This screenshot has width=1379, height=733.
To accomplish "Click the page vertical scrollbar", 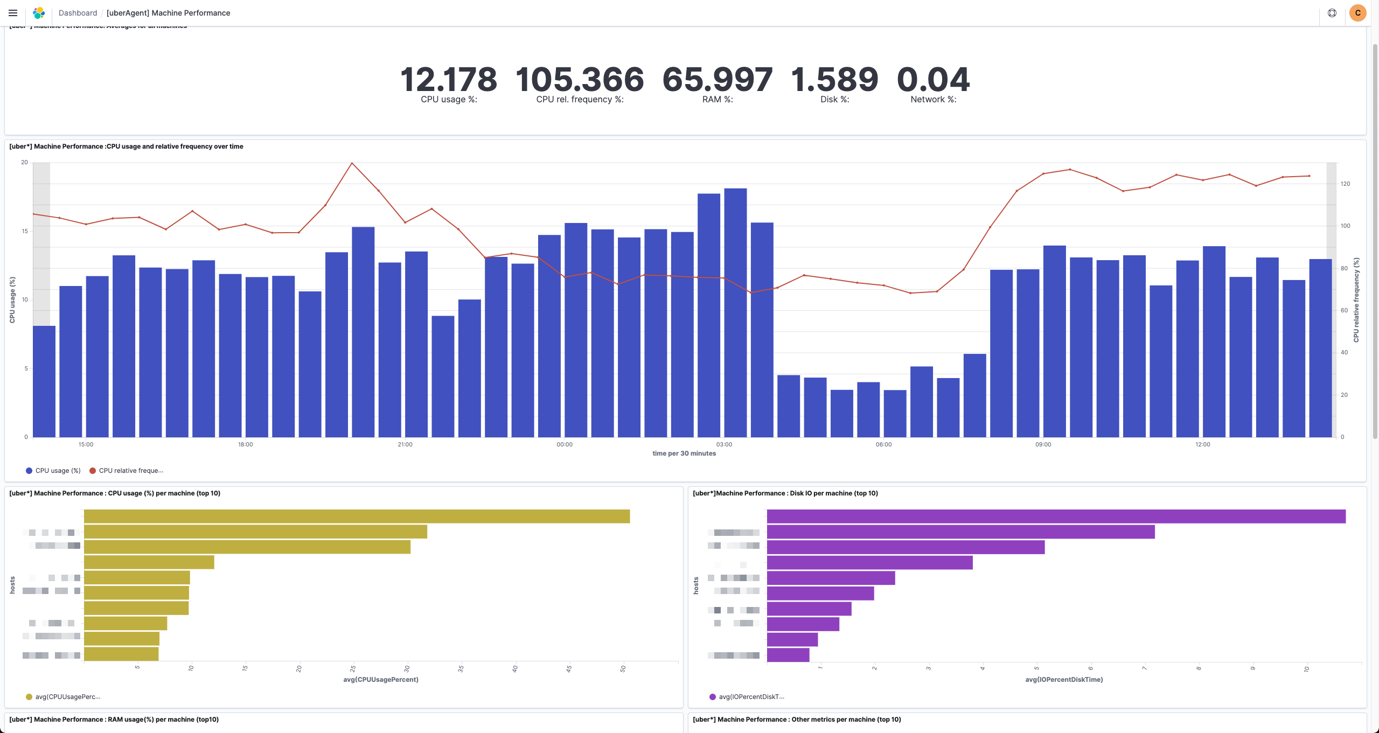I will point(1375,242).
